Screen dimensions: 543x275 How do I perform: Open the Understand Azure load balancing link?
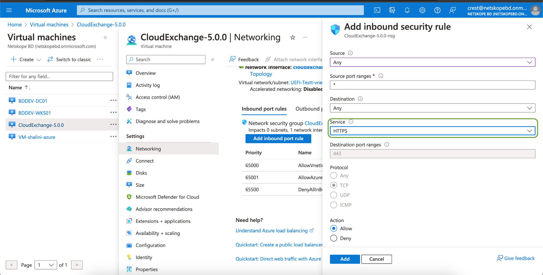coord(275,230)
